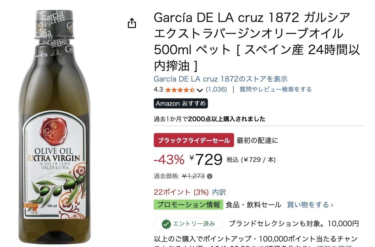Expand the star rating dropdown chevron
This screenshot has height=247, width=375.
[x=200, y=90]
